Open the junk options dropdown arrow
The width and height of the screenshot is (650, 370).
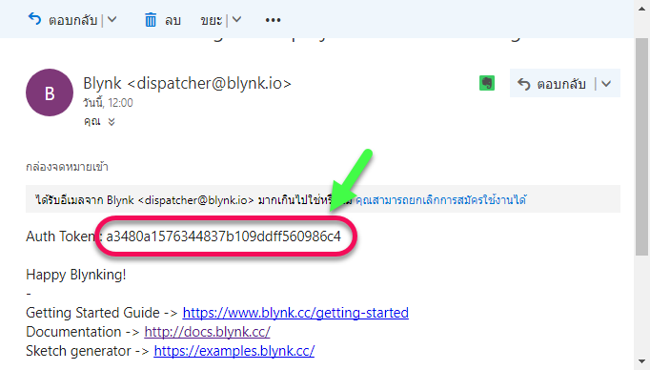(236, 19)
